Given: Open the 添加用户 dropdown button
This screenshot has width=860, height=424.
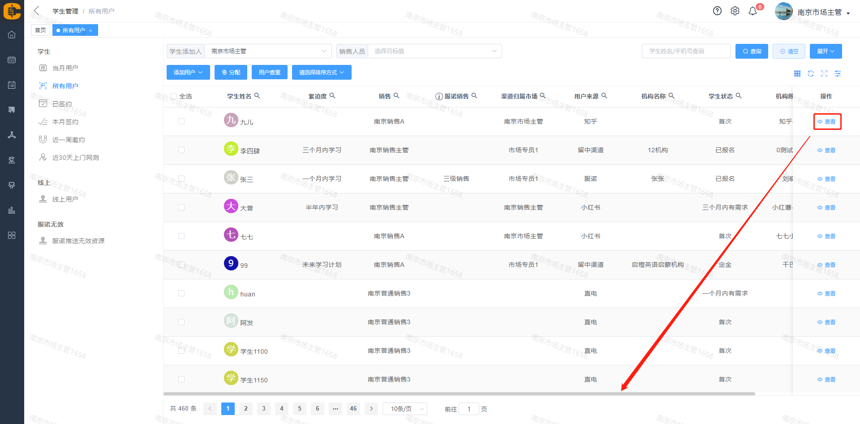Looking at the screenshot, I should coord(188,73).
